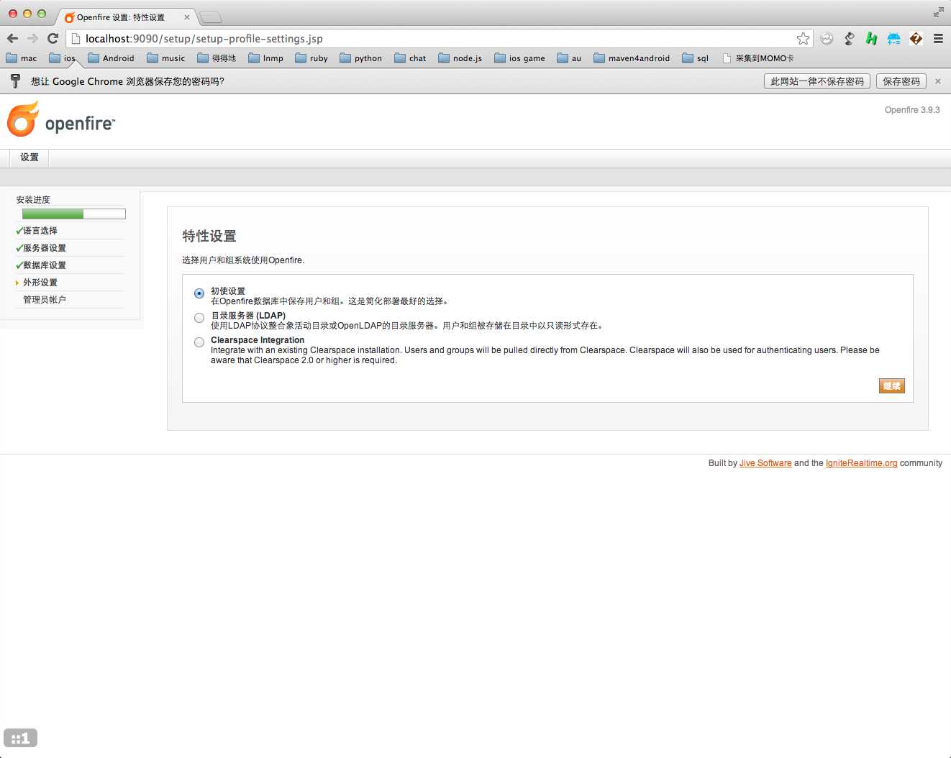The image size is (951, 758).
Task: Click the Openfire 3.9.3 version text
Action: click(912, 110)
